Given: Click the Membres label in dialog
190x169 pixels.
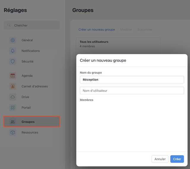Looking at the screenshot, I should click(86, 100).
